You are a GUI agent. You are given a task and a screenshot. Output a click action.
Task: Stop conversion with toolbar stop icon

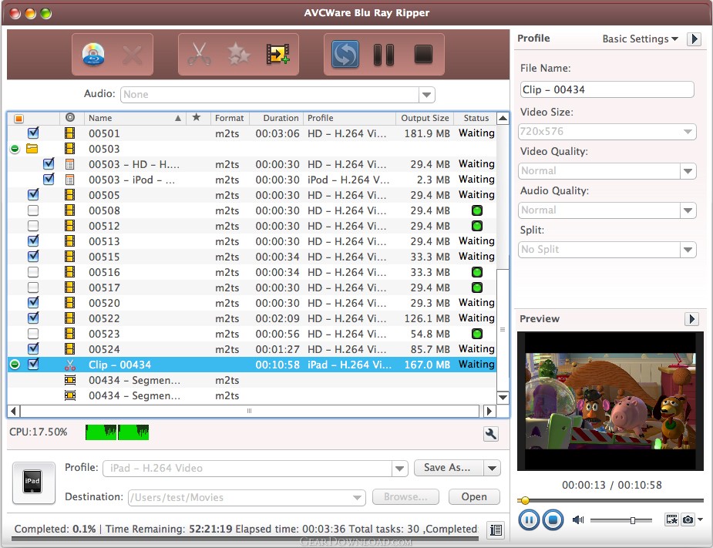(423, 54)
